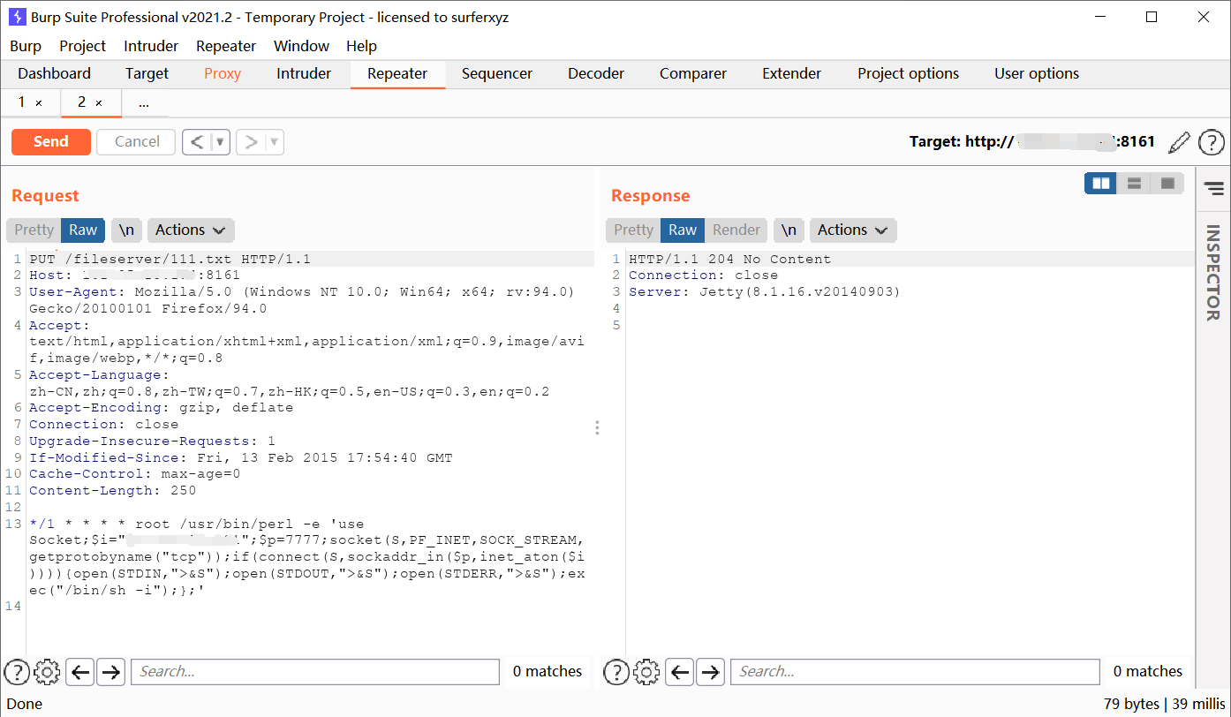This screenshot has width=1231, height=717.
Task: Click the request search input field
Action: [315, 672]
